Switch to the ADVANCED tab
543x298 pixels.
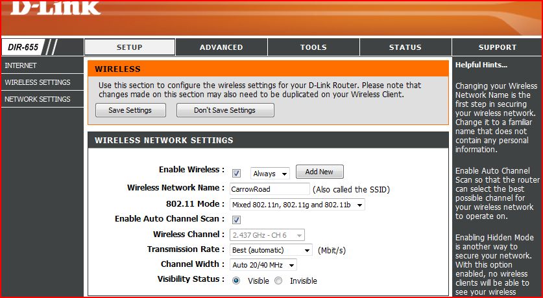tap(221, 47)
